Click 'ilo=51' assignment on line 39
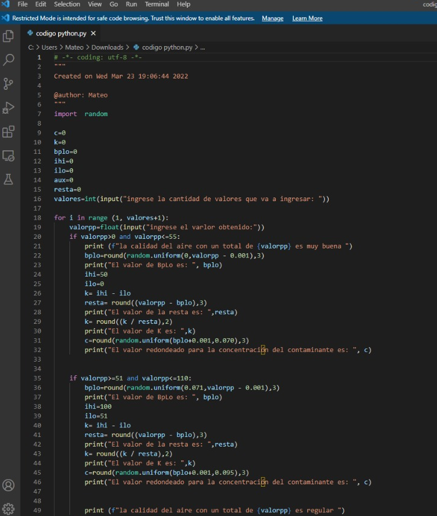This screenshot has width=437, height=516. [x=96, y=416]
